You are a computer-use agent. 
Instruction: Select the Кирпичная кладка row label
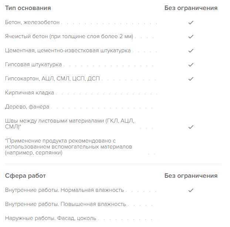point(30,93)
